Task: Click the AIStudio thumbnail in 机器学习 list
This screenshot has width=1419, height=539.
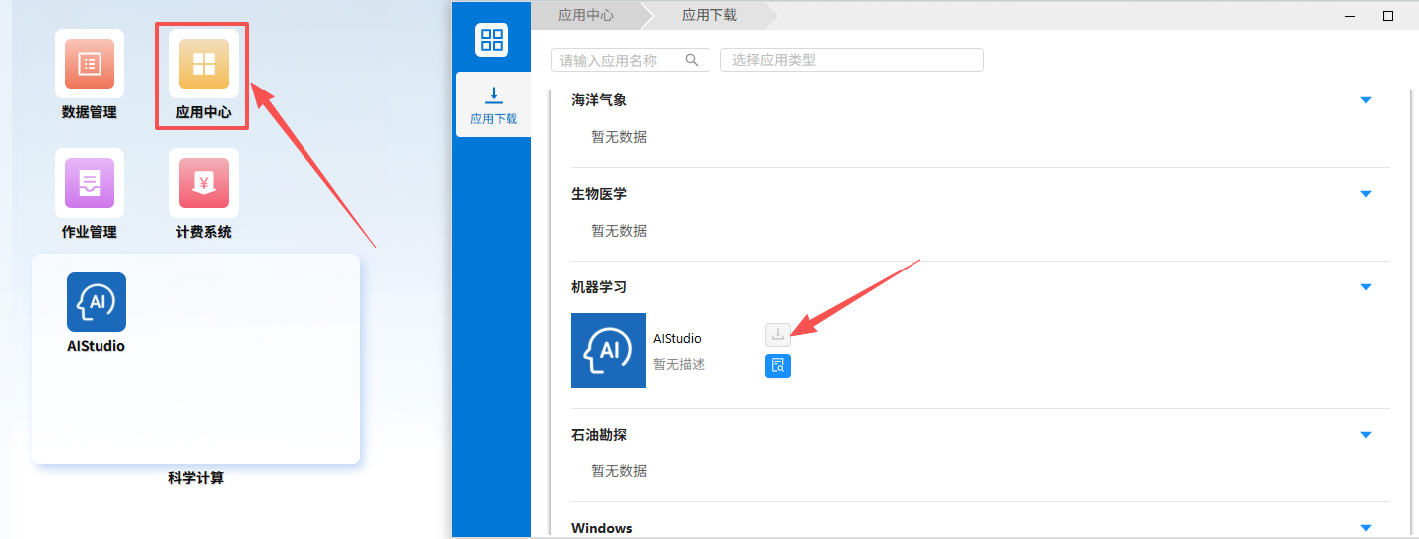Action: tap(608, 350)
